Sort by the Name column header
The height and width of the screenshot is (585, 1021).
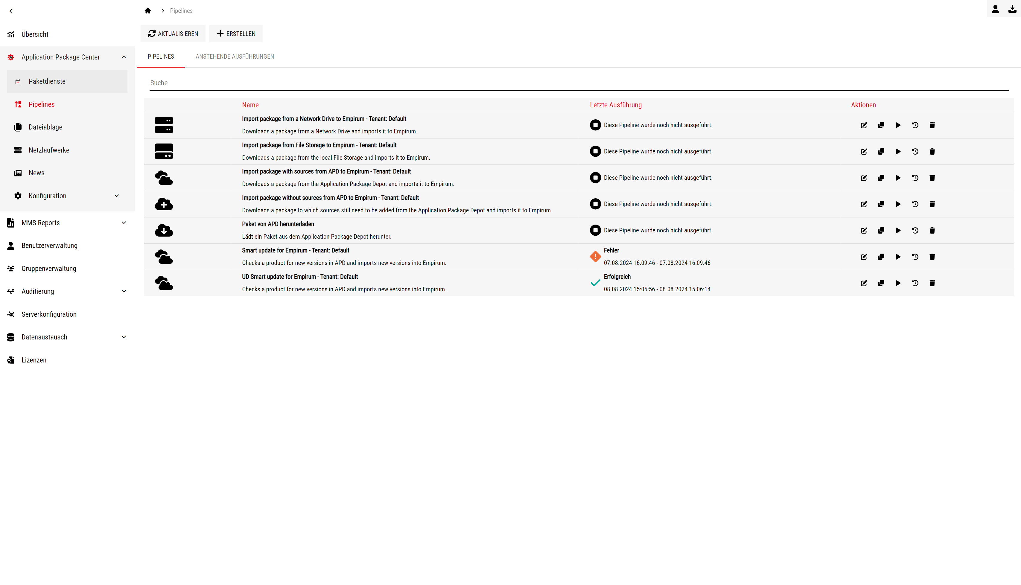point(250,105)
